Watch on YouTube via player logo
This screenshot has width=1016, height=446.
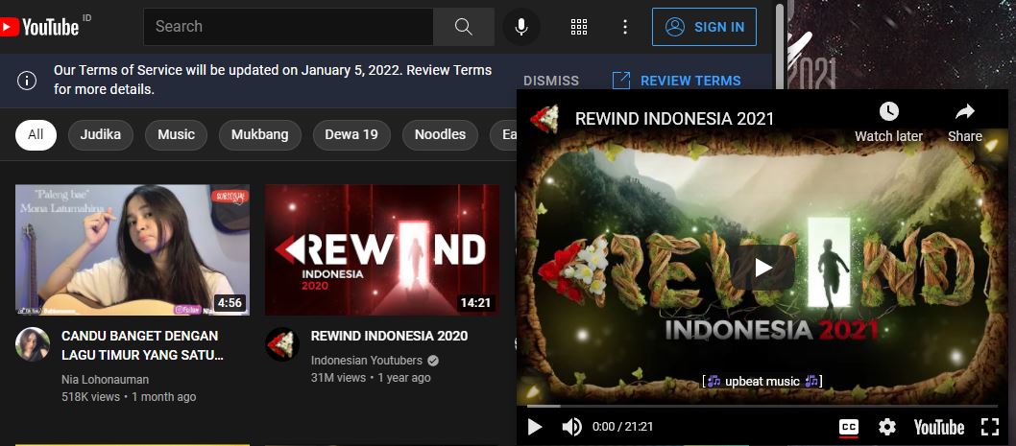pyautogui.click(x=939, y=427)
